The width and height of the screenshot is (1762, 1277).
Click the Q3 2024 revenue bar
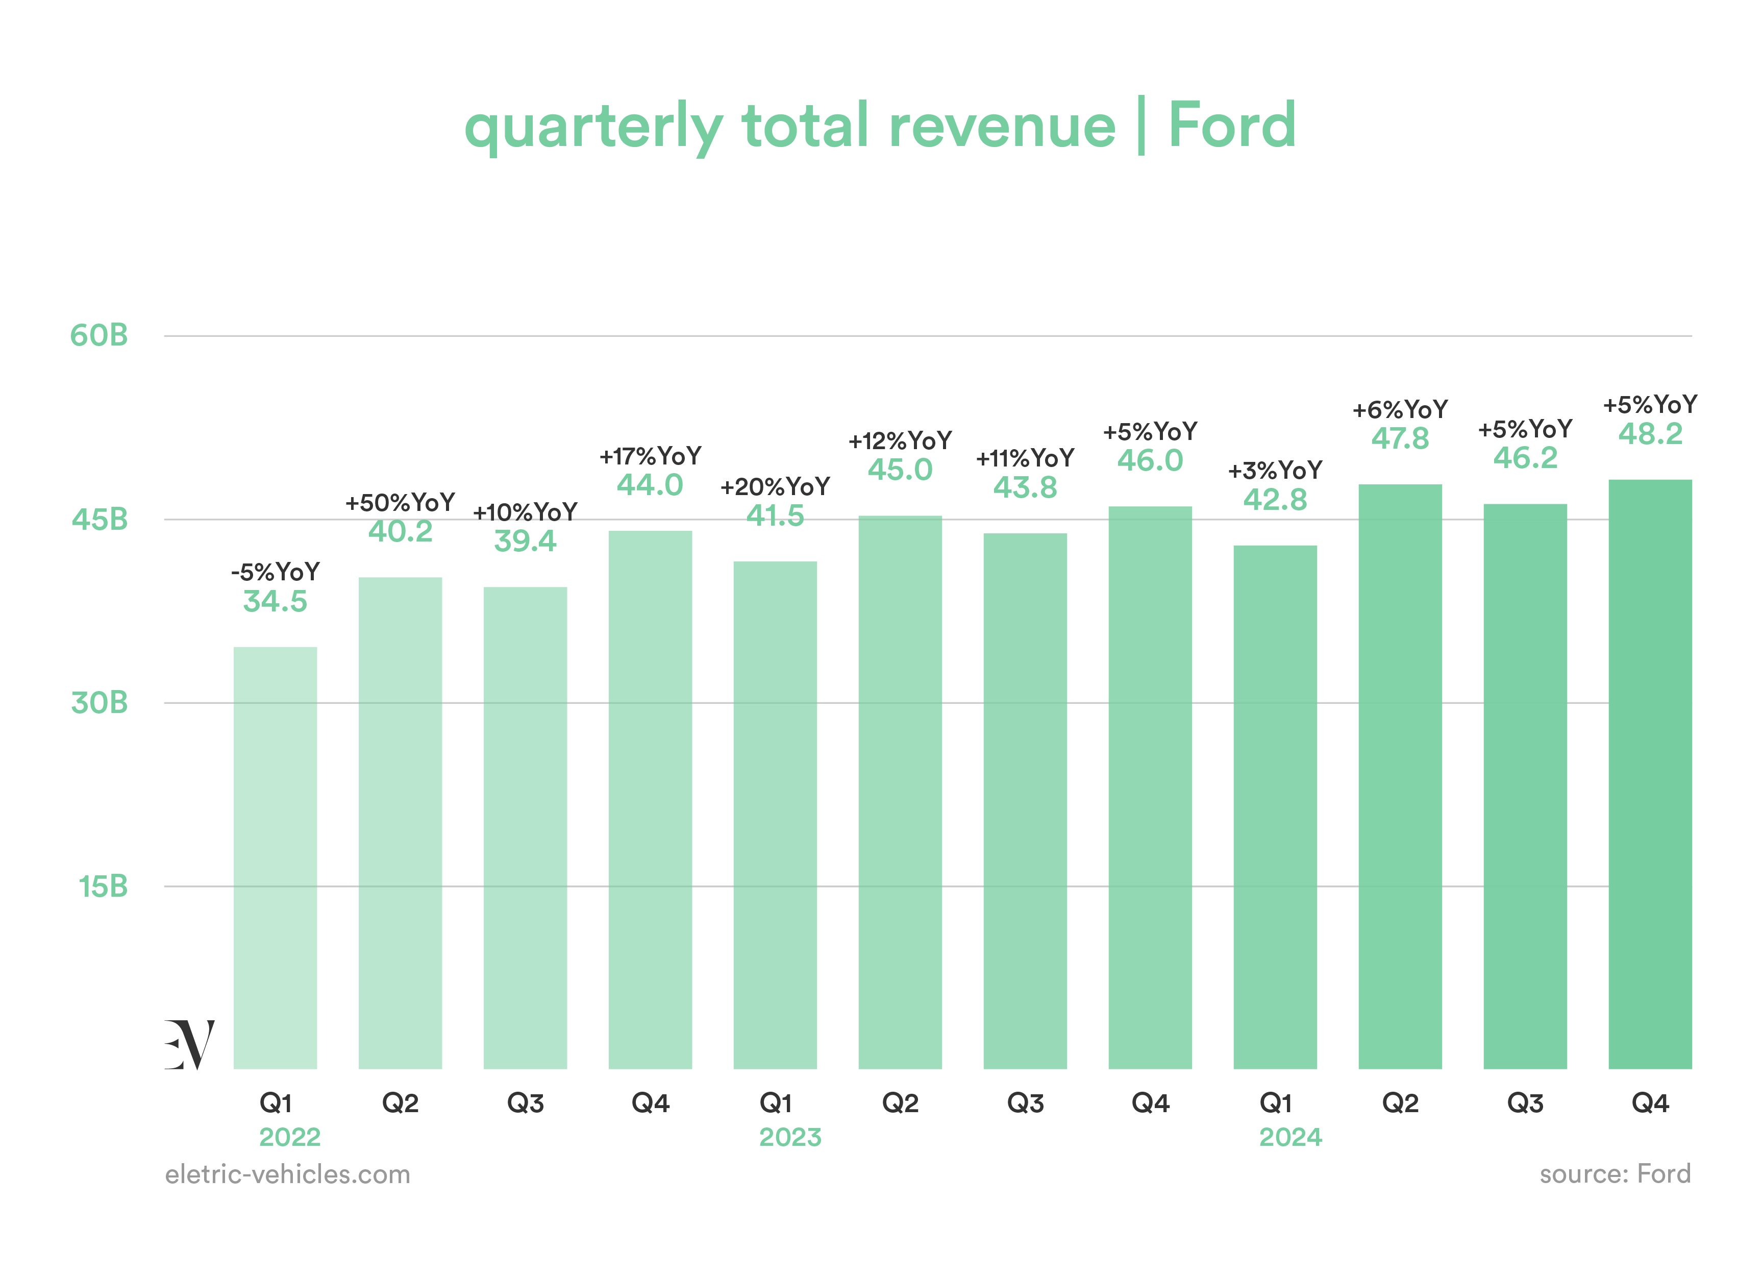click(x=1525, y=787)
